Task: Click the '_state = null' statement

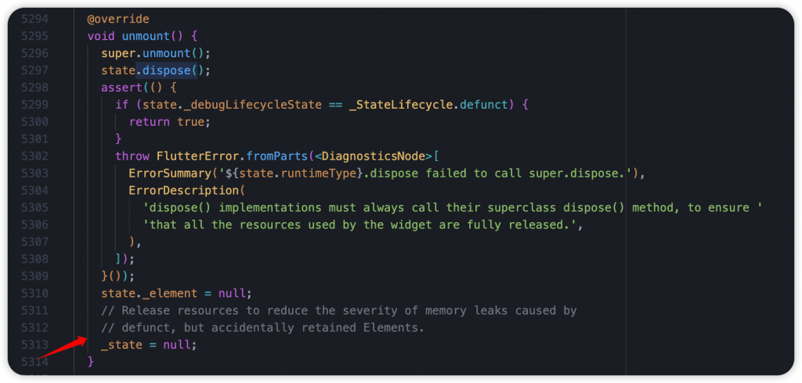Action: [x=149, y=345]
